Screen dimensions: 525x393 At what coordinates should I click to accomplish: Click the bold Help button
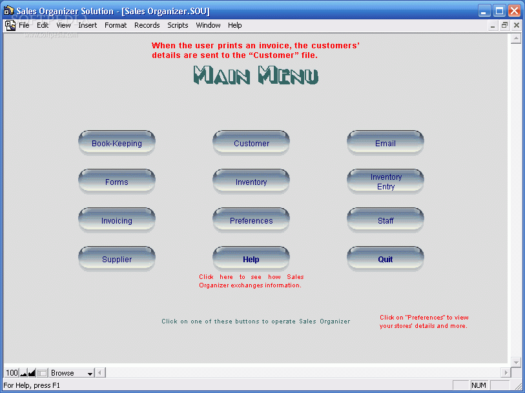pos(251,260)
